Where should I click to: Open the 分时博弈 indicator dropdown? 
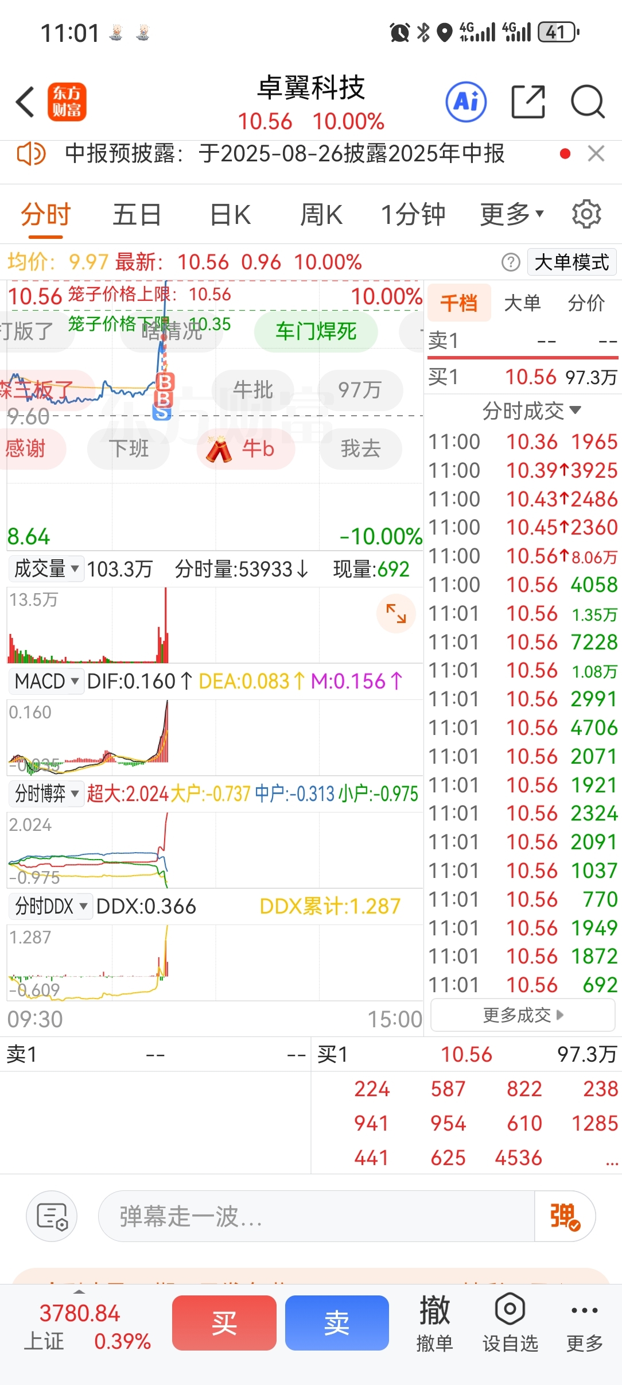click(x=46, y=794)
